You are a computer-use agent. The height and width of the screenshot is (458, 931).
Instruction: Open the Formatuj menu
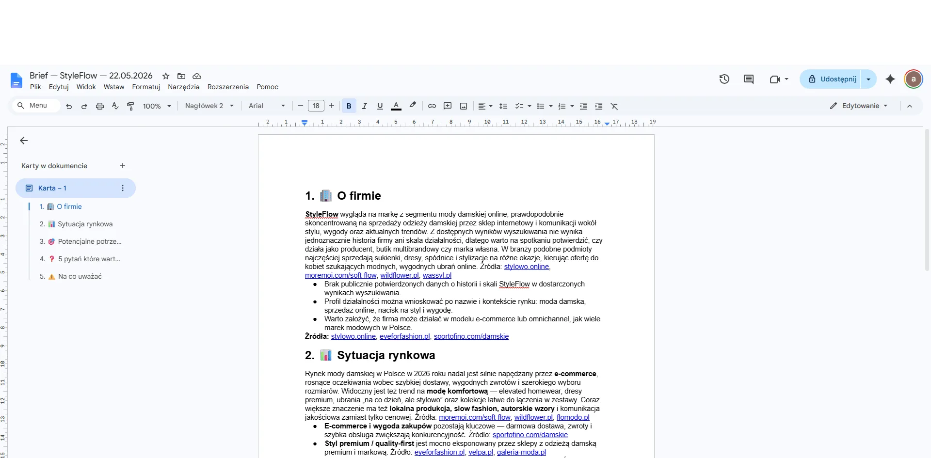[146, 87]
